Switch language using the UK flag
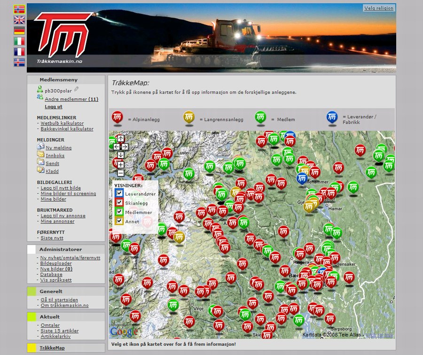The height and width of the screenshot is (355, 423). (19, 20)
